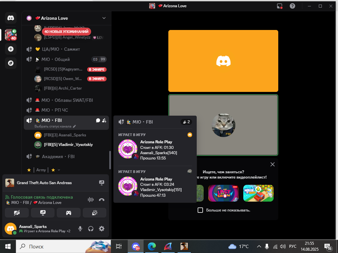Expand the Arizona Love server dropdown menu
338x253 pixels.
click(104, 18)
